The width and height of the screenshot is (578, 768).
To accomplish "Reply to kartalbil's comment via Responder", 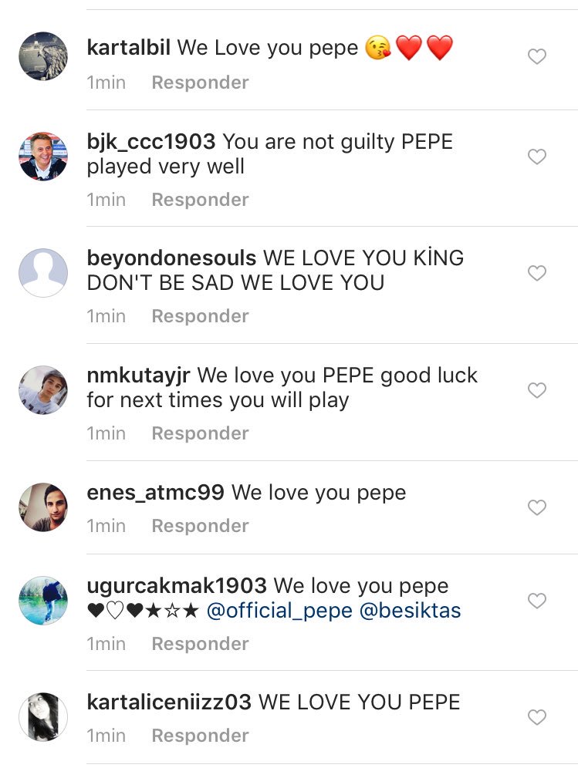I will tap(200, 83).
